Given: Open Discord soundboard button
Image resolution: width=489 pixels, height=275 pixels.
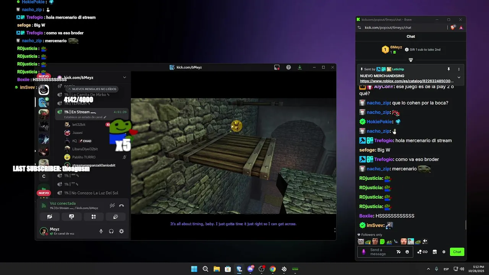Looking at the screenshot, I should 116,217.
